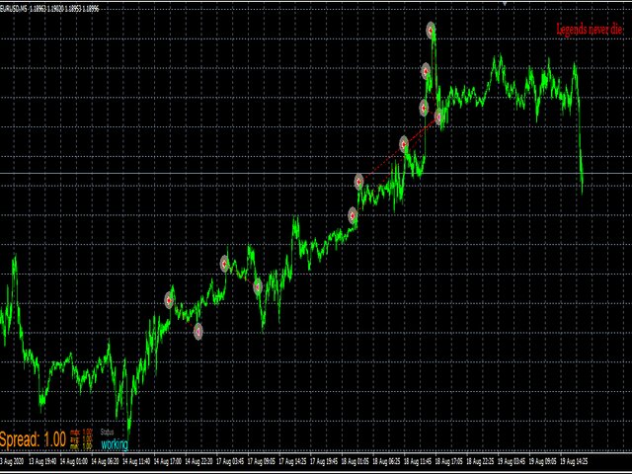Click the '17 Aug 19:45' time axis label

pyautogui.click(x=325, y=461)
